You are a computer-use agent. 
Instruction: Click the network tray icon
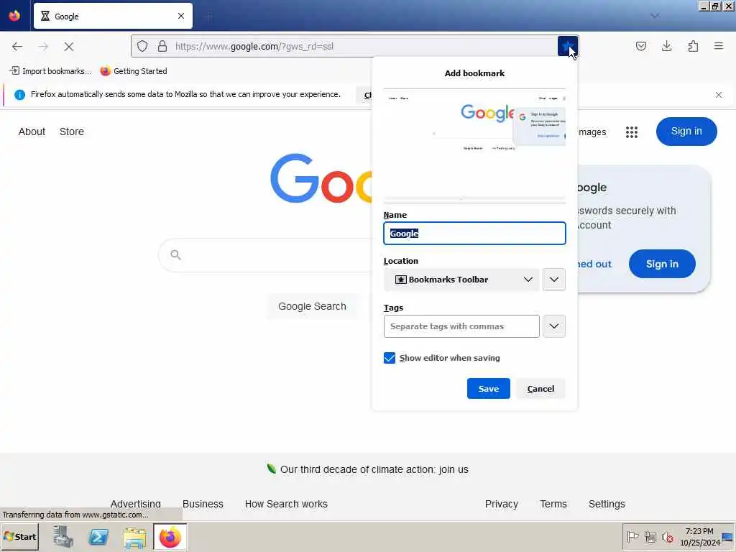[x=650, y=536]
